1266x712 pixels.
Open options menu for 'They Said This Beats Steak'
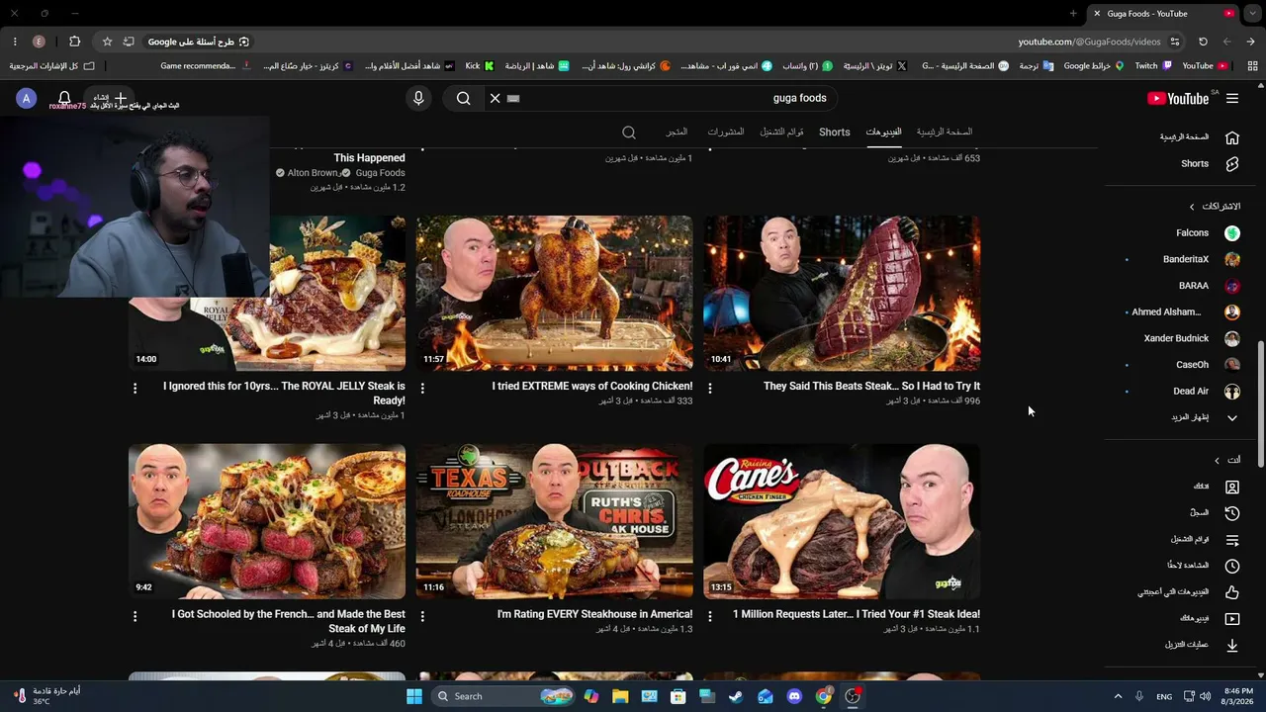pyautogui.click(x=710, y=389)
